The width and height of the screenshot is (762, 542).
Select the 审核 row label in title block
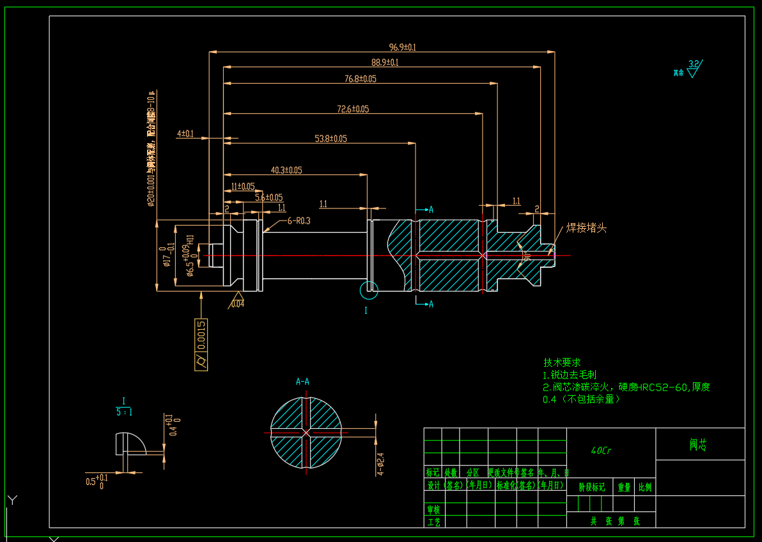[x=433, y=509]
